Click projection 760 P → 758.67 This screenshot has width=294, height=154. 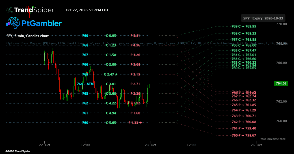click(x=244, y=135)
